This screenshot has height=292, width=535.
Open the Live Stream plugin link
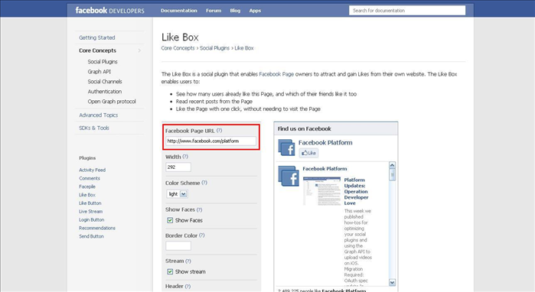tap(91, 212)
